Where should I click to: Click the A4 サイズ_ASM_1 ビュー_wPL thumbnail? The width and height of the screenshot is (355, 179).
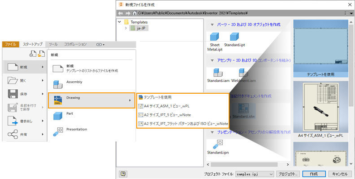[320, 109]
